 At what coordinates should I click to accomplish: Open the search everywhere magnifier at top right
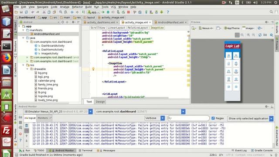click(x=271, y=12)
